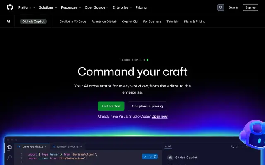Click the green Get started button
The width and height of the screenshot is (265, 165).
click(x=111, y=106)
